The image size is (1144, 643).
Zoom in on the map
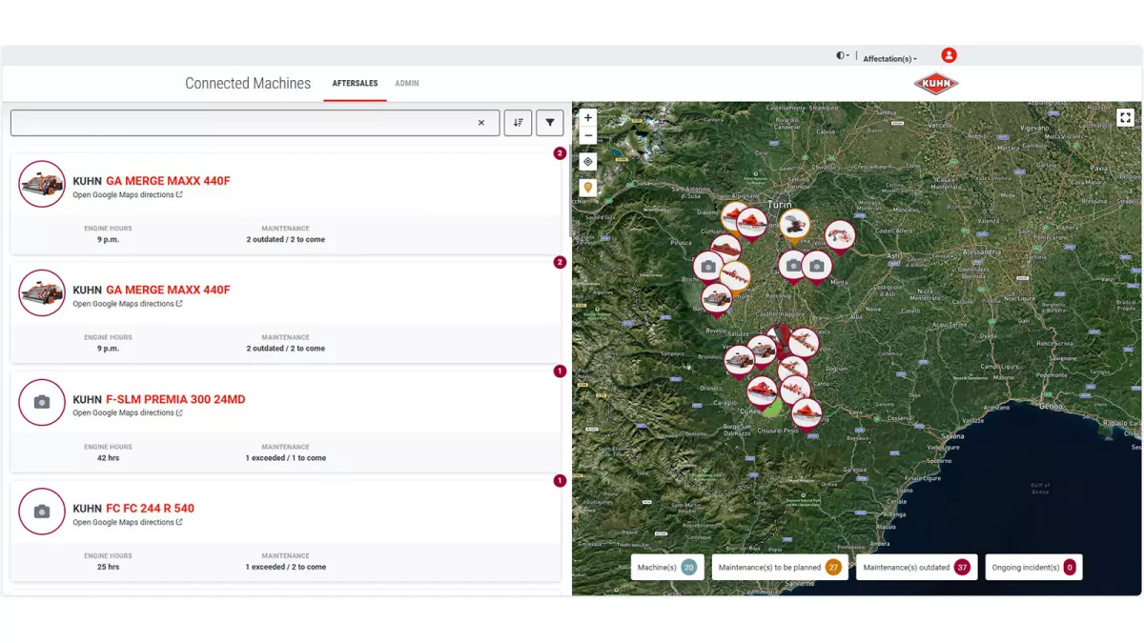(x=588, y=118)
